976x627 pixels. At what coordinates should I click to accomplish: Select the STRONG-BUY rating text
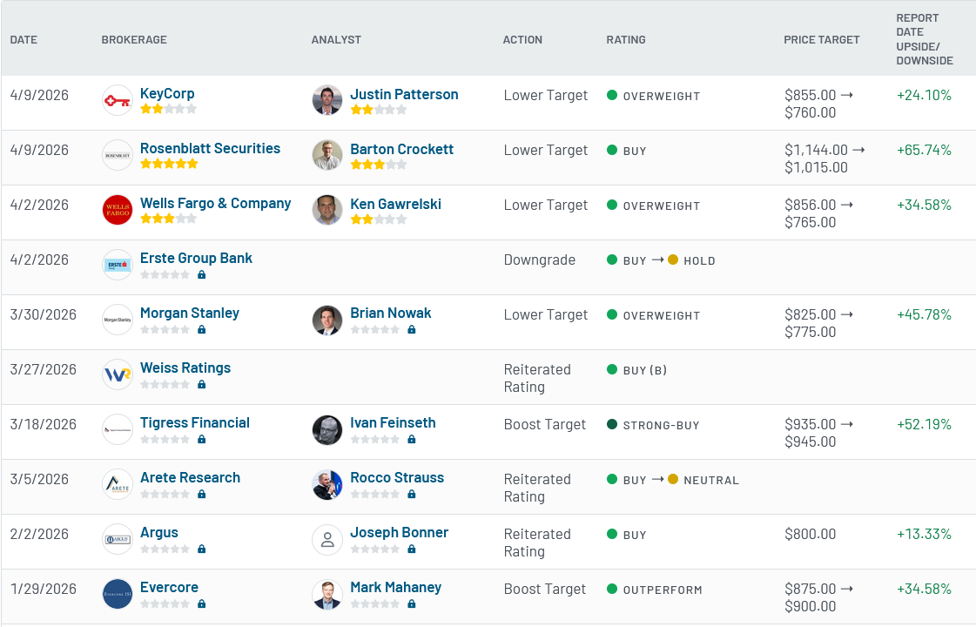click(662, 425)
